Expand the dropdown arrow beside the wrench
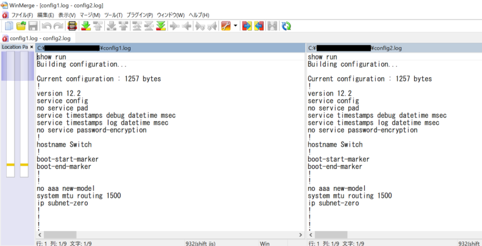The height and width of the screenshot is (246, 482). (235, 26)
